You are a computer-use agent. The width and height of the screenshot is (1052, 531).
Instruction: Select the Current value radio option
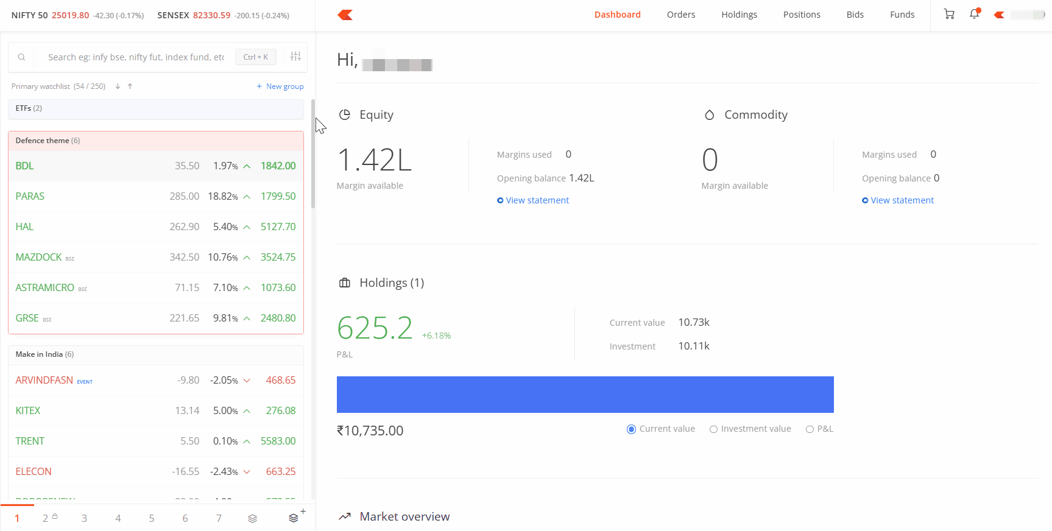coord(631,429)
